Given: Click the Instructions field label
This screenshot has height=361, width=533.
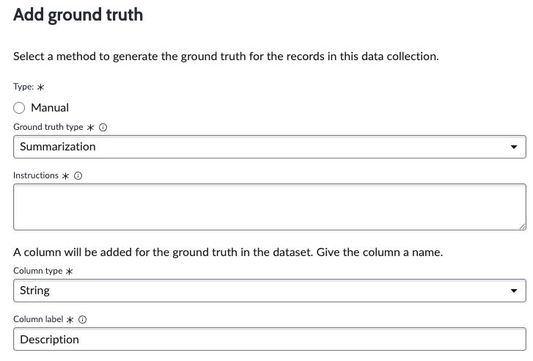Looking at the screenshot, I should tap(36, 175).
